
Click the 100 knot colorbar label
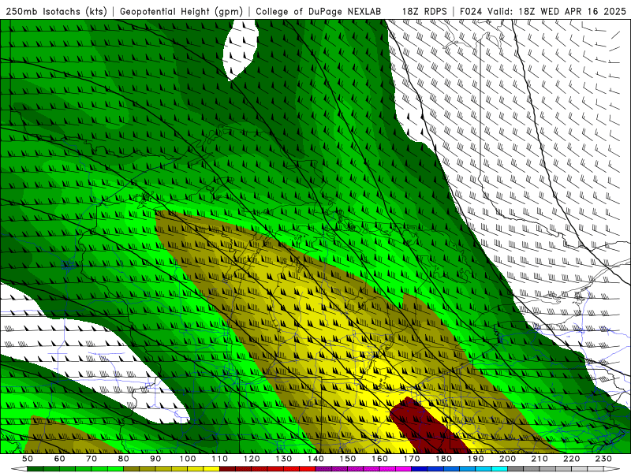(x=188, y=459)
